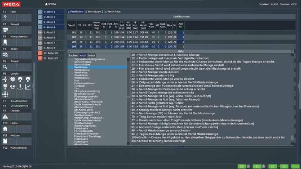Viewport: 301px width, 169px height.
Task: Click the date and time in status bar
Action: [17, 166]
